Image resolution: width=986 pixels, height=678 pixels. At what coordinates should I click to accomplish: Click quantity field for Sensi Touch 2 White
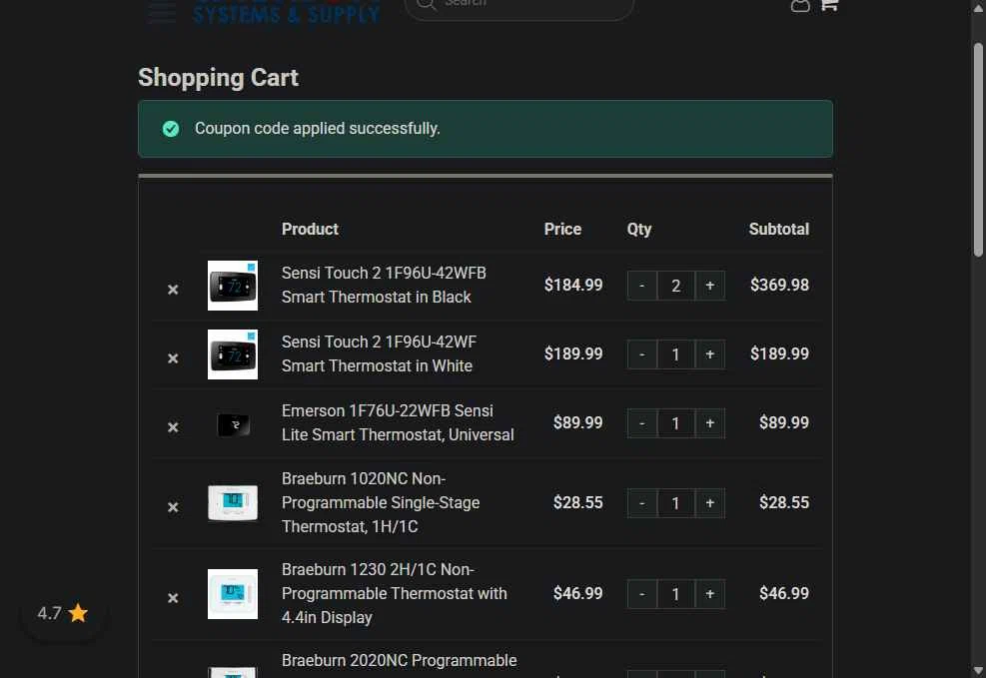click(676, 354)
